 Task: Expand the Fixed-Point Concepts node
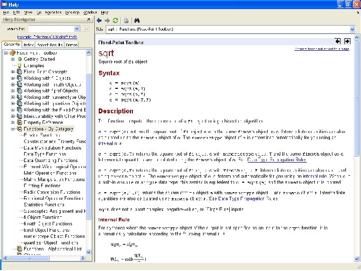13,72
